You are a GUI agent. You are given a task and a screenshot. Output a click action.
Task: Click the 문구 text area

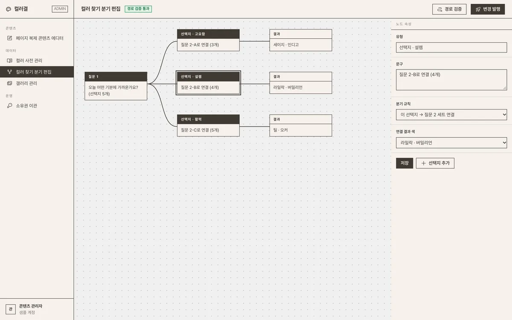tap(451, 80)
